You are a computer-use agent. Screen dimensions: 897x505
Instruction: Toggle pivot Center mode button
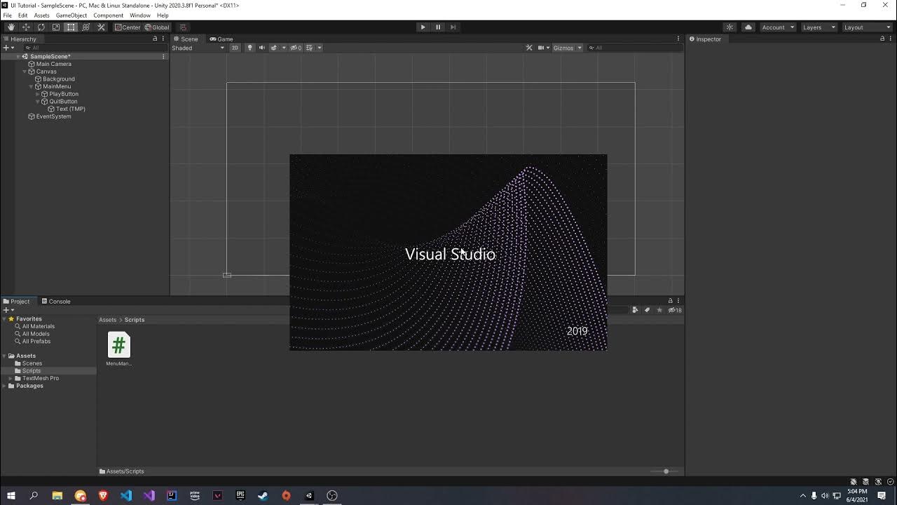(128, 27)
